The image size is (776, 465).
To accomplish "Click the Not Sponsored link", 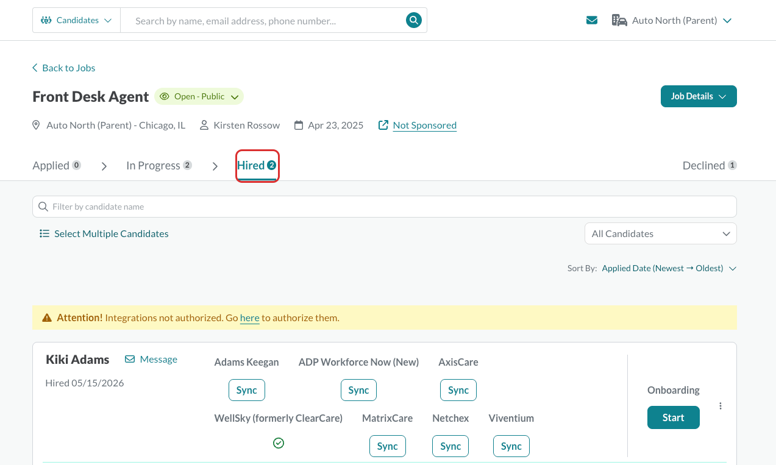I will (425, 125).
